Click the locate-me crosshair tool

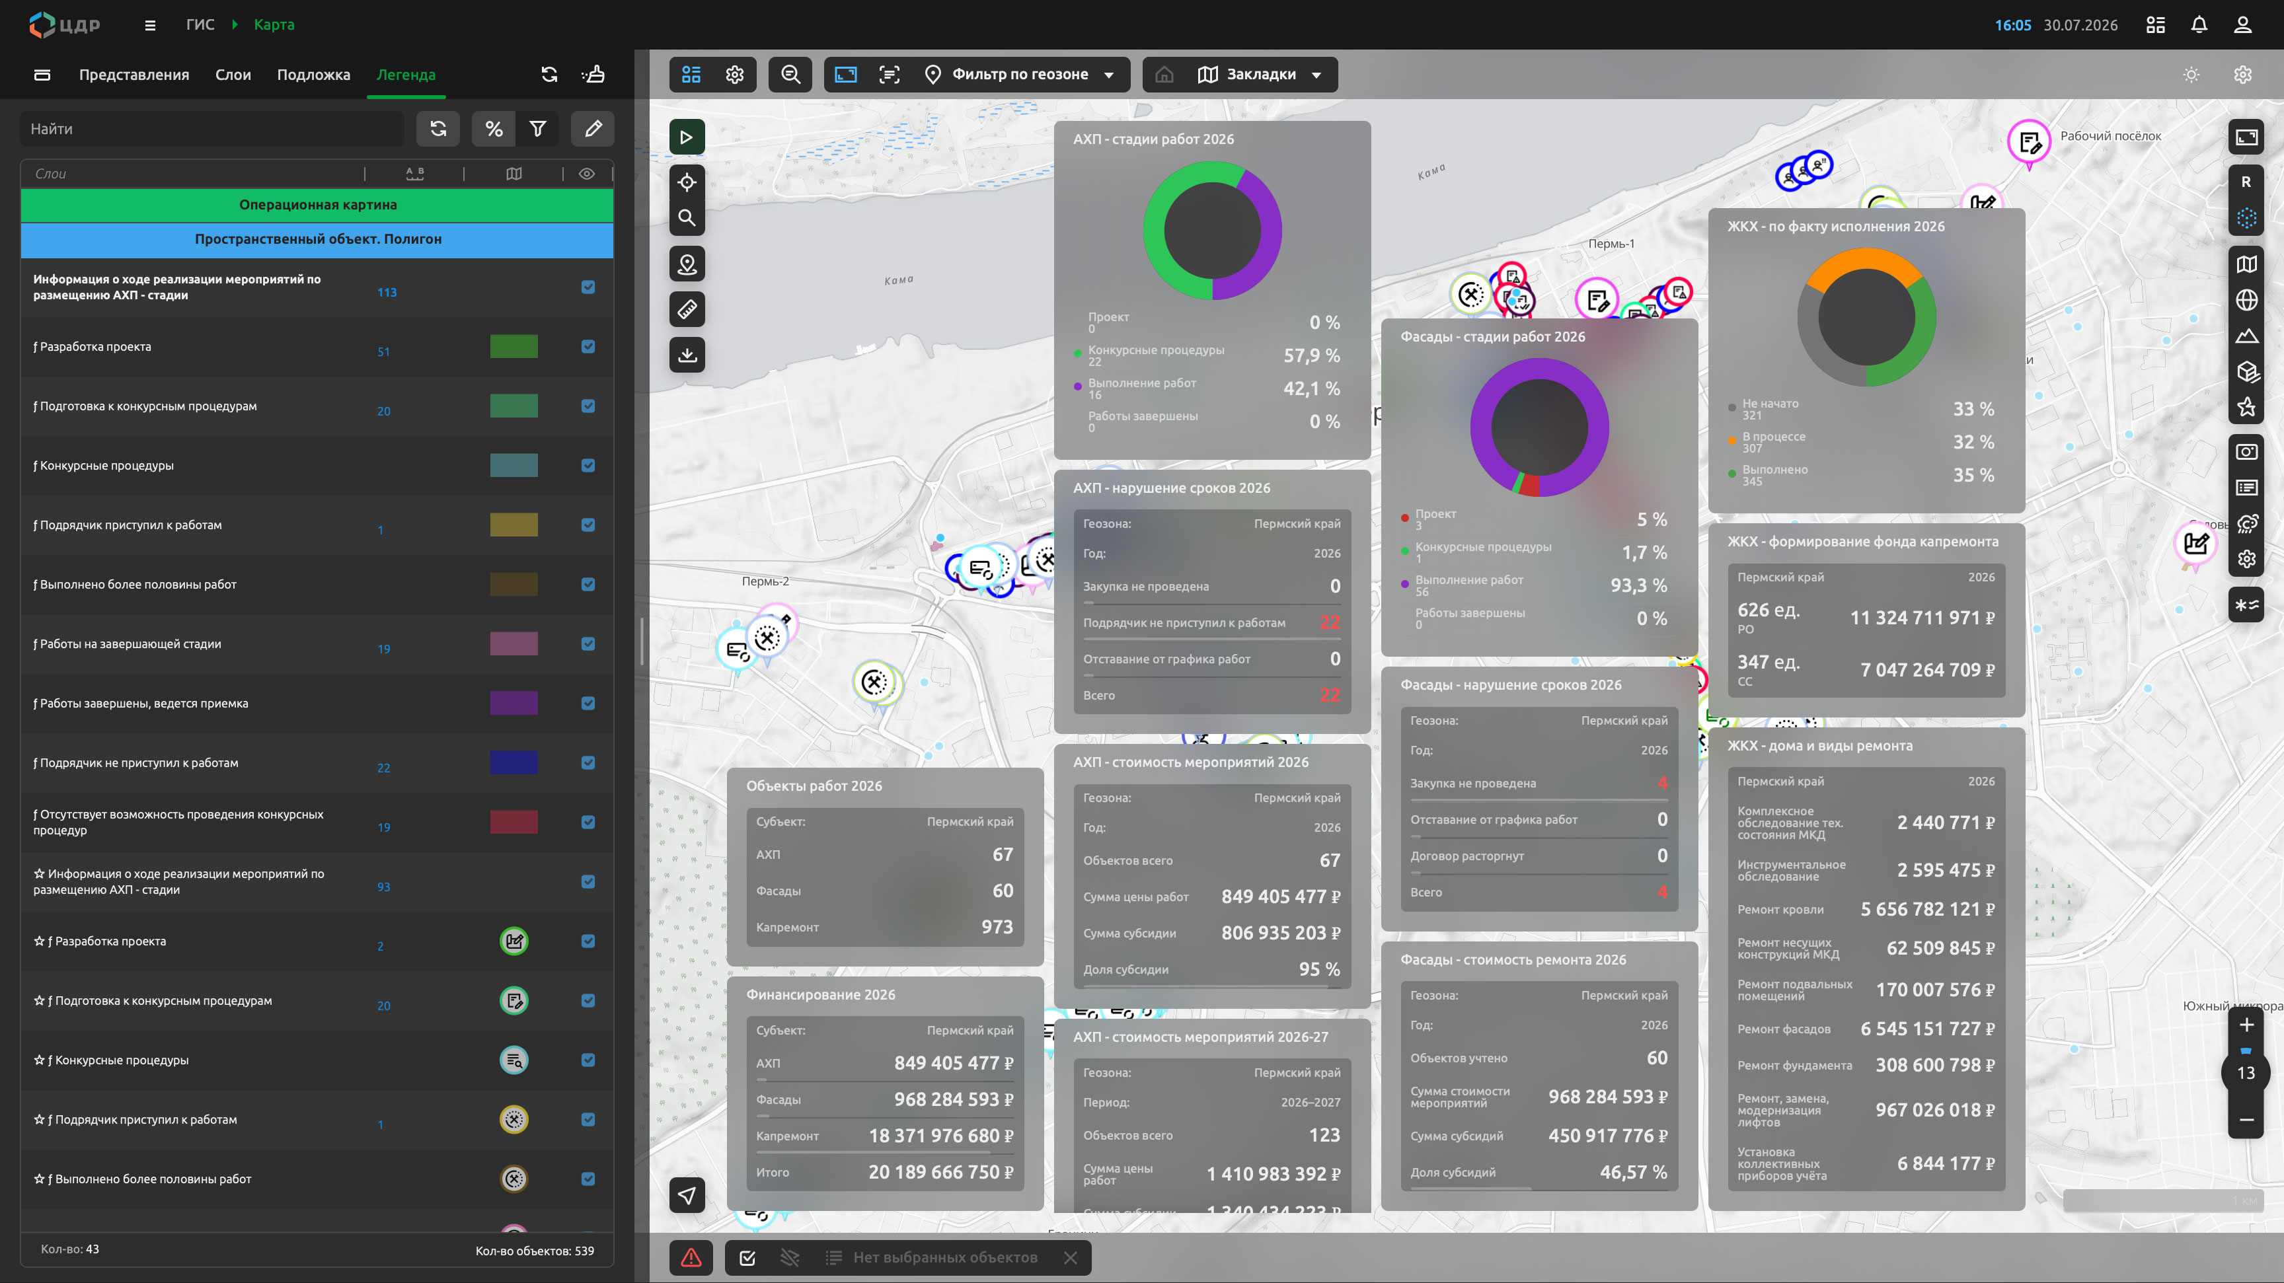click(x=686, y=182)
